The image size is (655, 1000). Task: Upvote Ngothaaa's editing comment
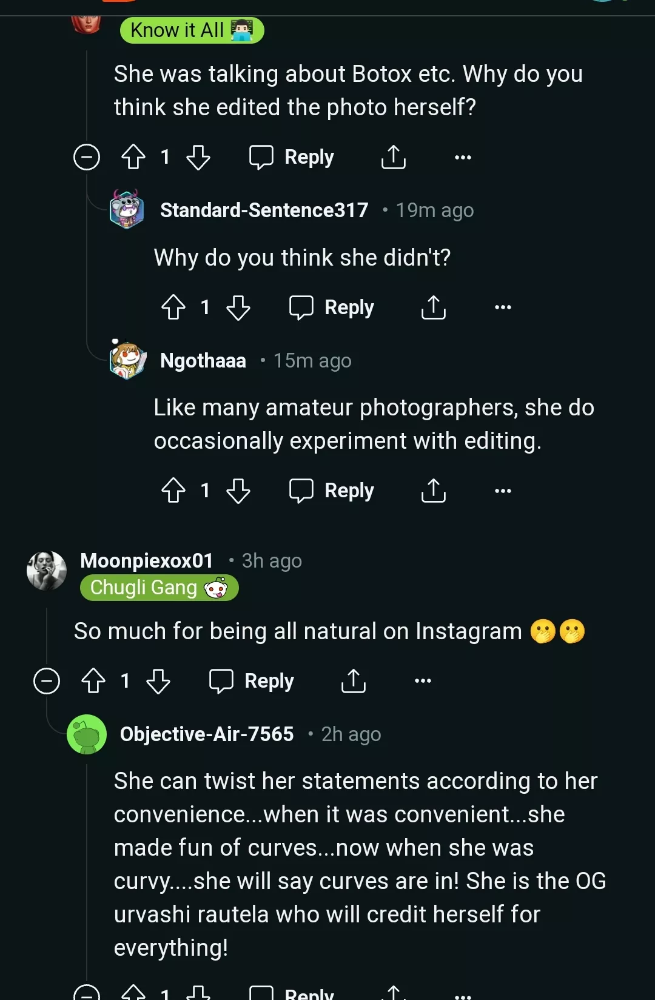click(173, 491)
